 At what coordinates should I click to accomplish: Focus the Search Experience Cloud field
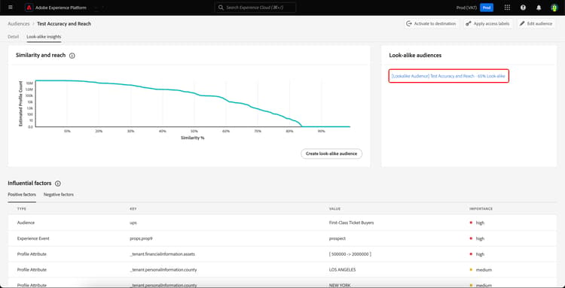(255, 8)
